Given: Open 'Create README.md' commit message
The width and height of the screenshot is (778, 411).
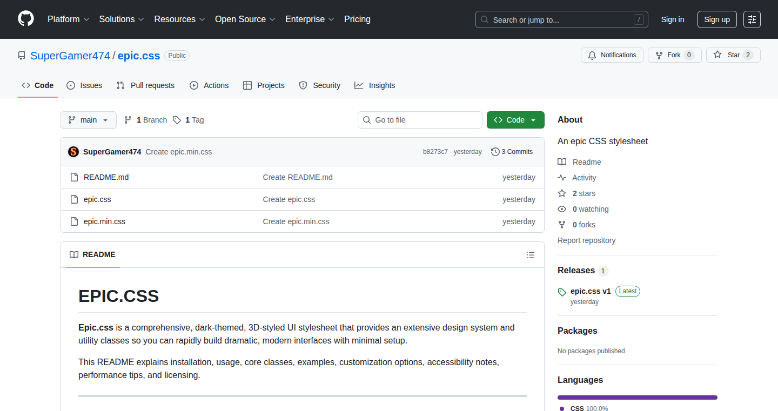Looking at the screenshot, I should 298,177.
